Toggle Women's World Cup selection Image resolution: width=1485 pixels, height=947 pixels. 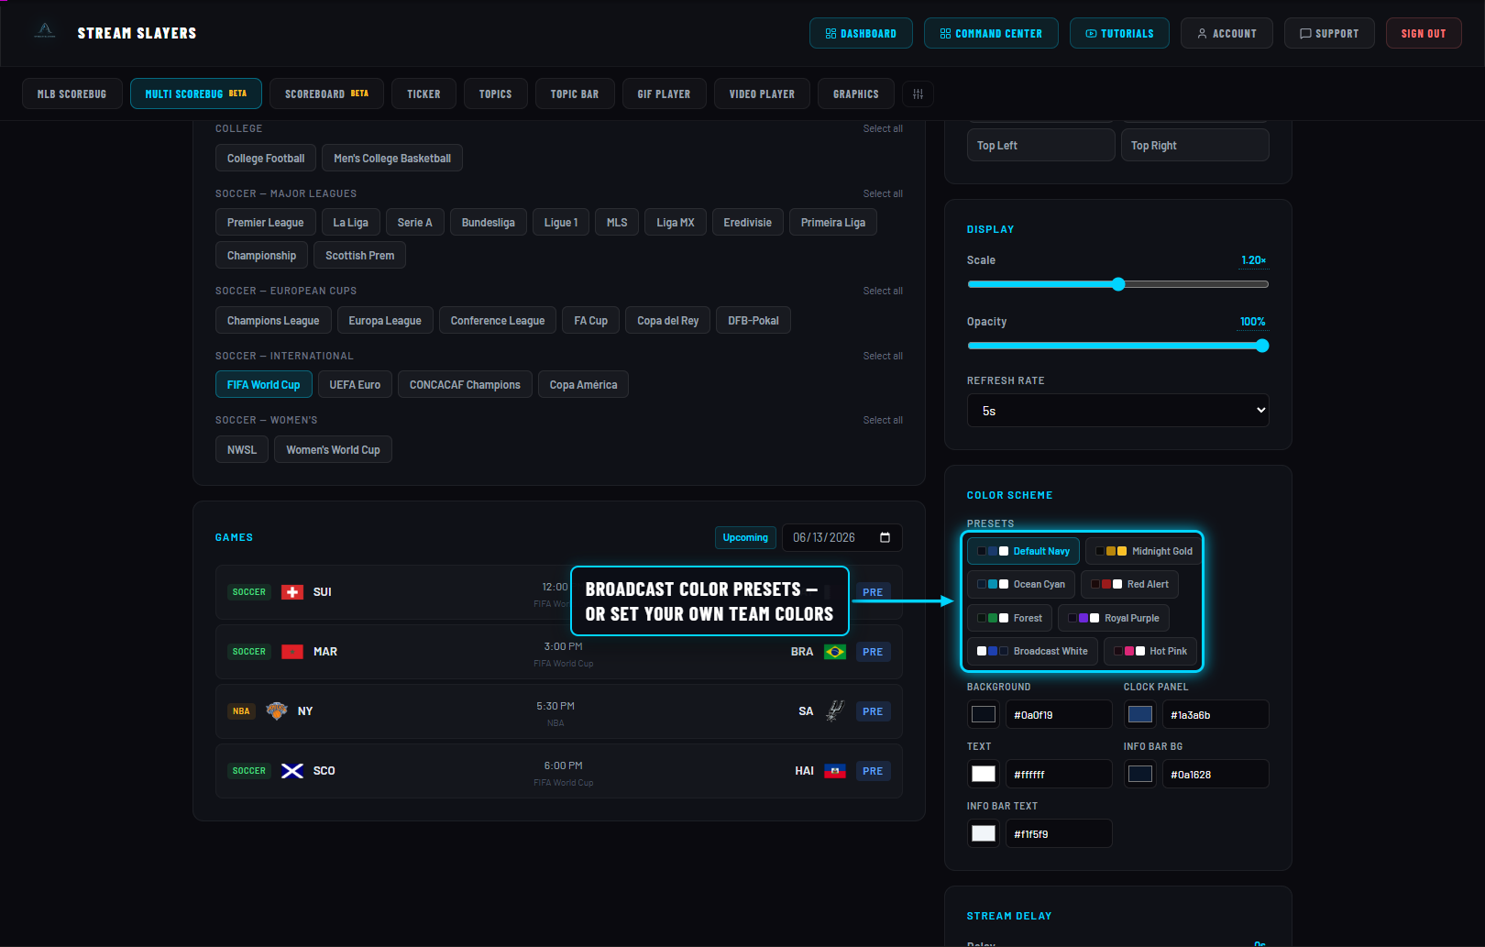point(333,450)
